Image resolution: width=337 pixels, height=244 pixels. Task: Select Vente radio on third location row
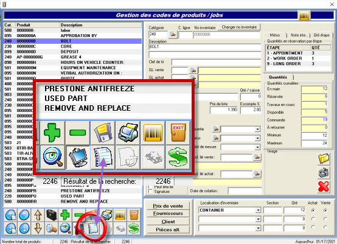(x=325, y=227)
